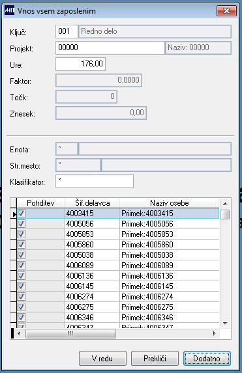Select name cell Priimek:4006346

point(170,318)
